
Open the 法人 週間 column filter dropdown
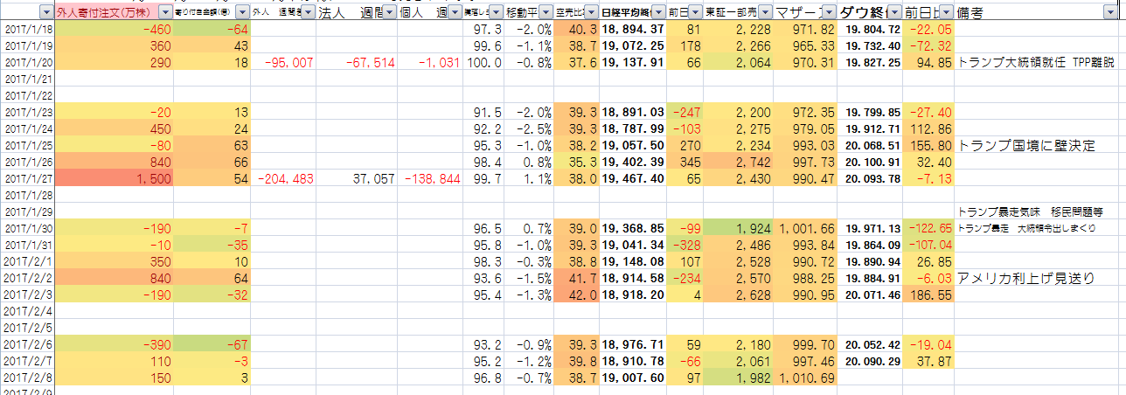click(x=389, y=13)
